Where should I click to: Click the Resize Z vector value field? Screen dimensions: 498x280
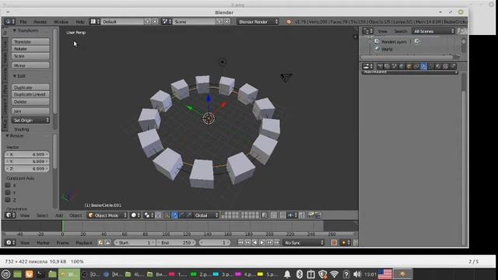[27, 169]
